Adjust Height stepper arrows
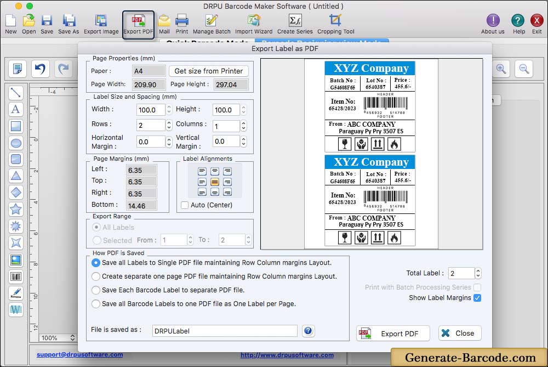Image resolution: width=548 pixels, height=367 pixels. (x=244, y=110)
